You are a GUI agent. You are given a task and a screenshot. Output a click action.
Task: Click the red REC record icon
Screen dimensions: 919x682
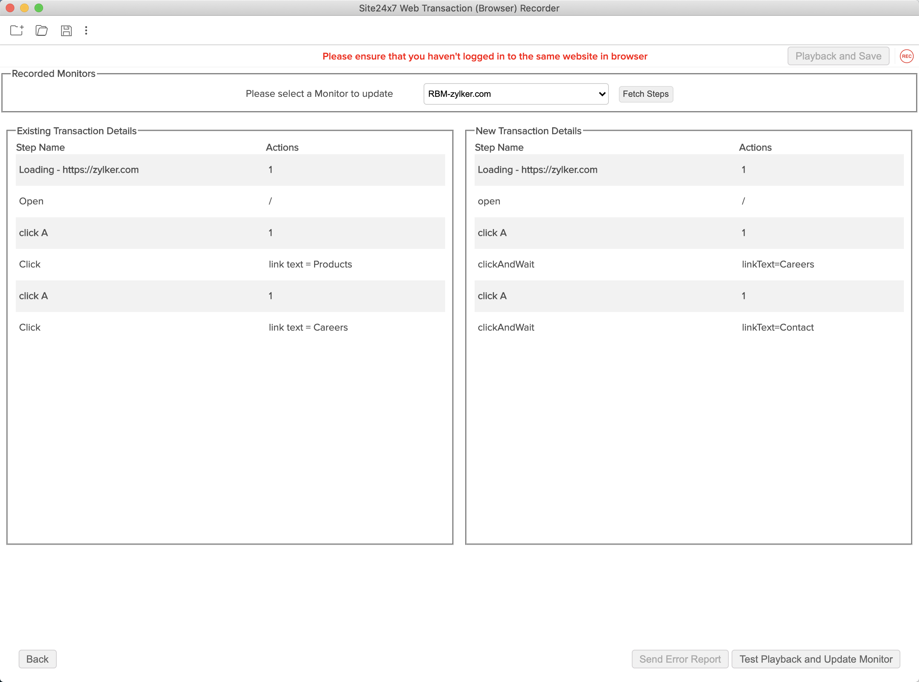coord(906,56)
